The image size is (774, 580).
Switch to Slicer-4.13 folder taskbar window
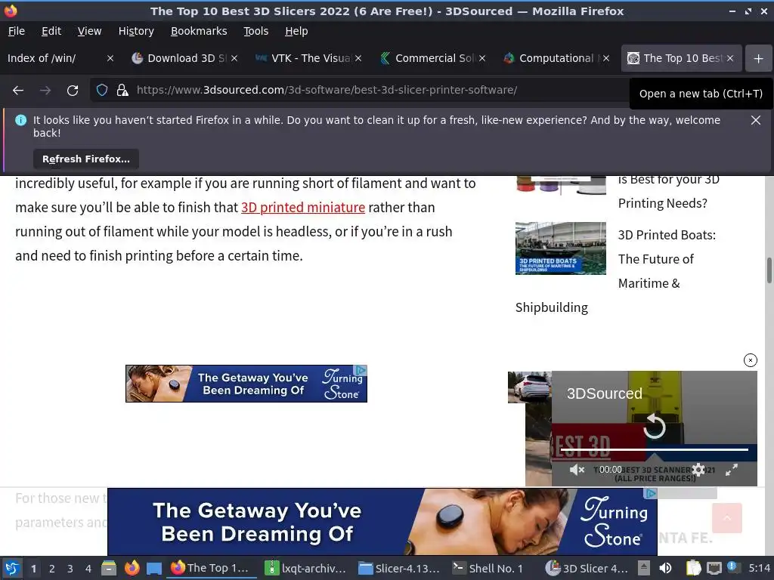point(400,568)
